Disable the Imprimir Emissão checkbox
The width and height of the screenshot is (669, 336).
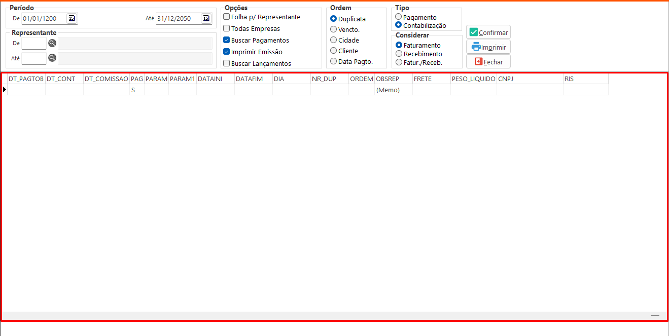click(x=227, y=52)
